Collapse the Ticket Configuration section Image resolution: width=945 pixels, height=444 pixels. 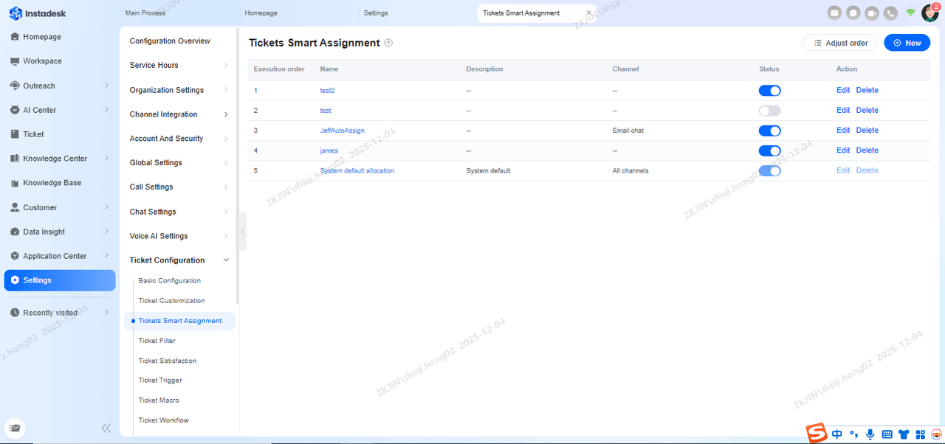[226, 260]
